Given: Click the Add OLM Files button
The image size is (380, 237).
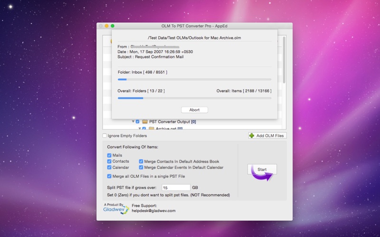Looking at the screenshot, I should [267, 136].
